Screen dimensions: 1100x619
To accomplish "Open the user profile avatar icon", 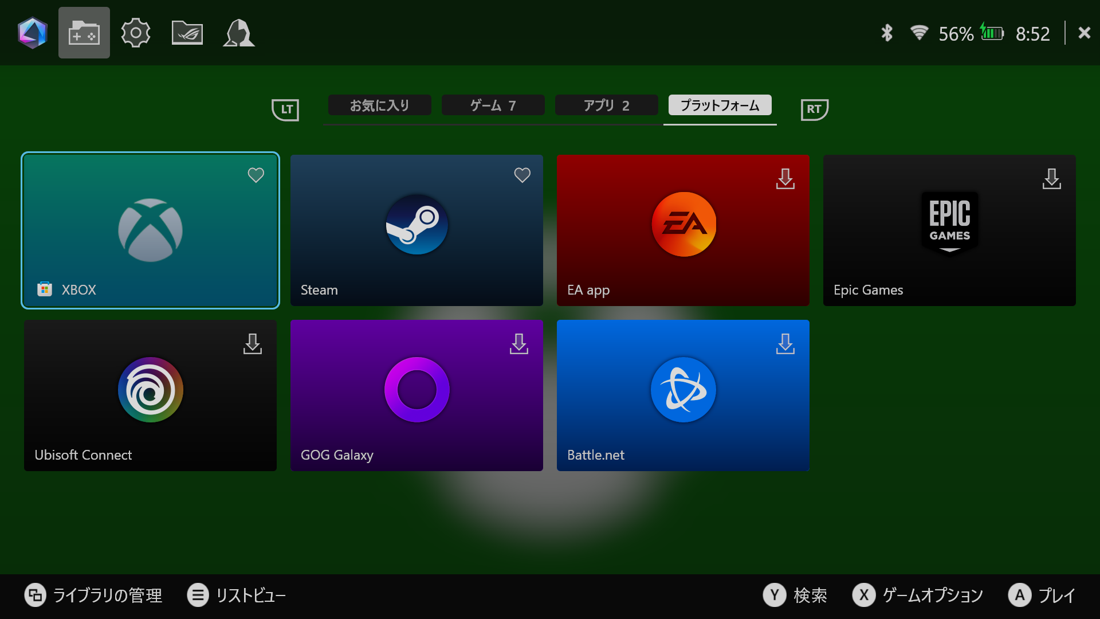I will click(x=239, y=33).
